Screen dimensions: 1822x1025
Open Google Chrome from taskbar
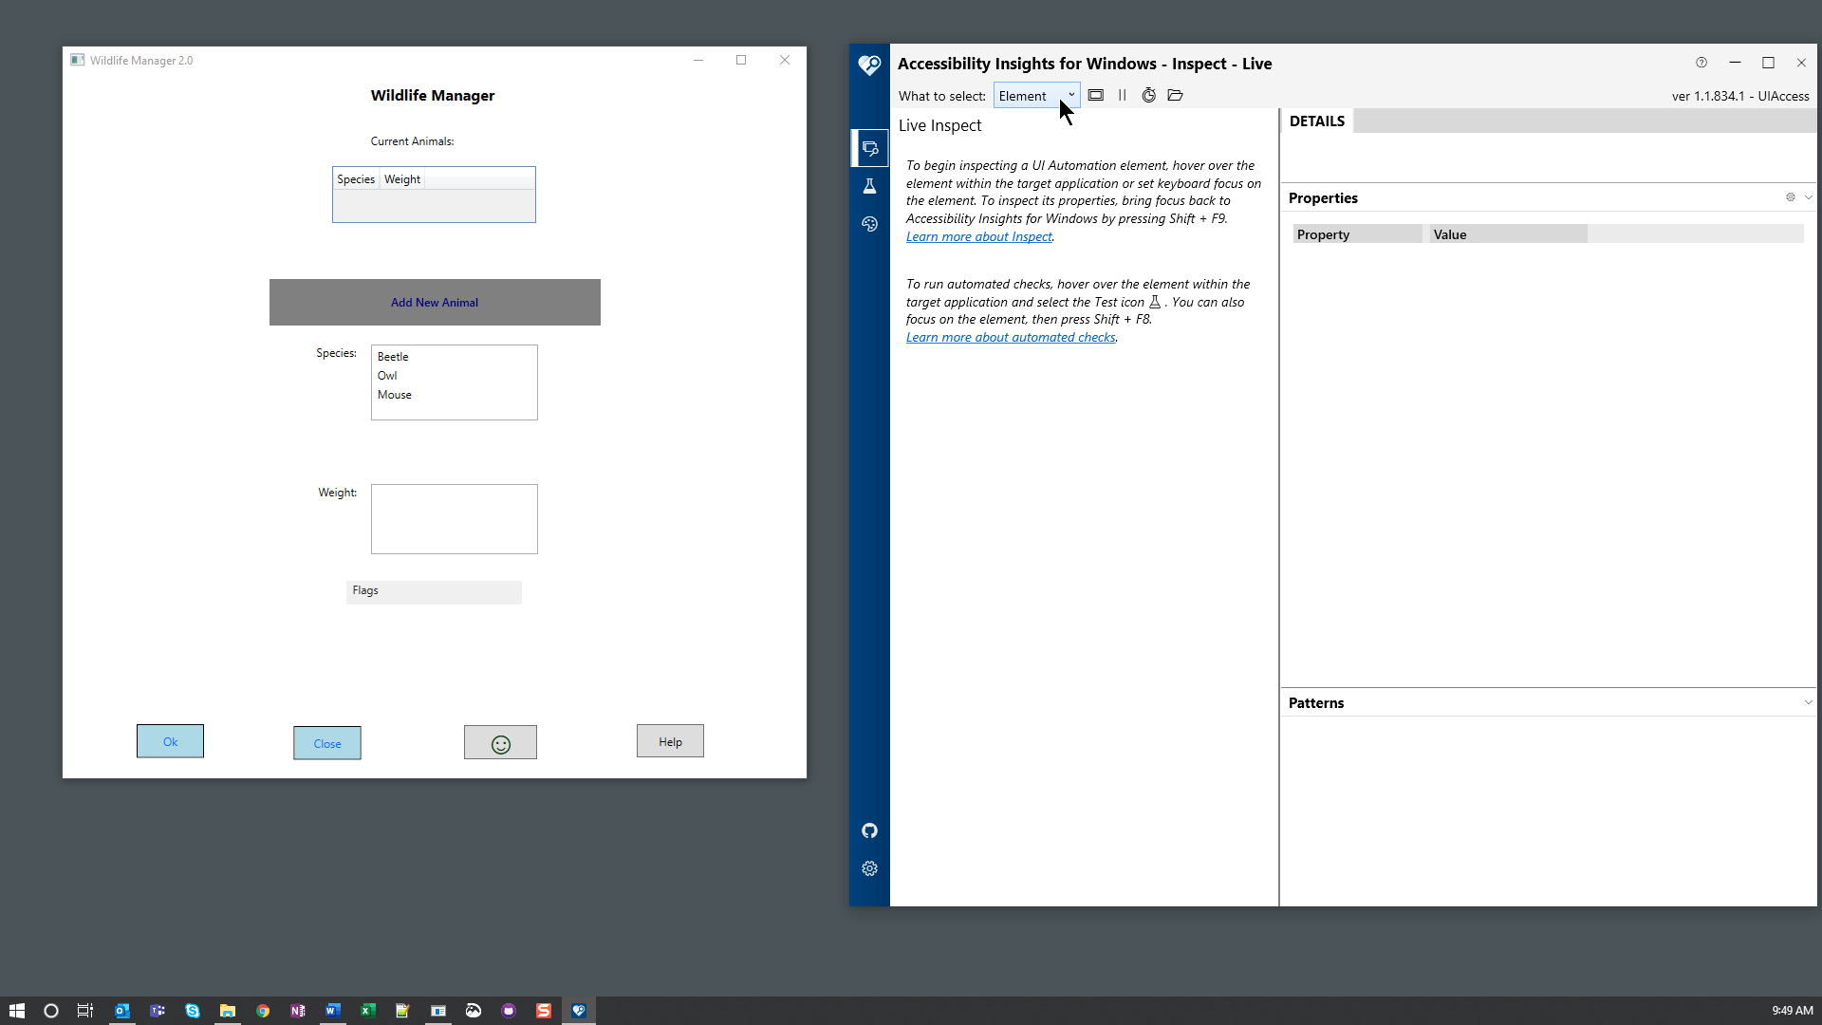click(x=262, y=1011)
